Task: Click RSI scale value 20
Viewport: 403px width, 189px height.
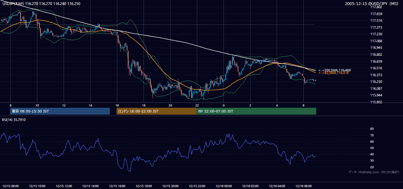Action: click(x=372, y=167)
